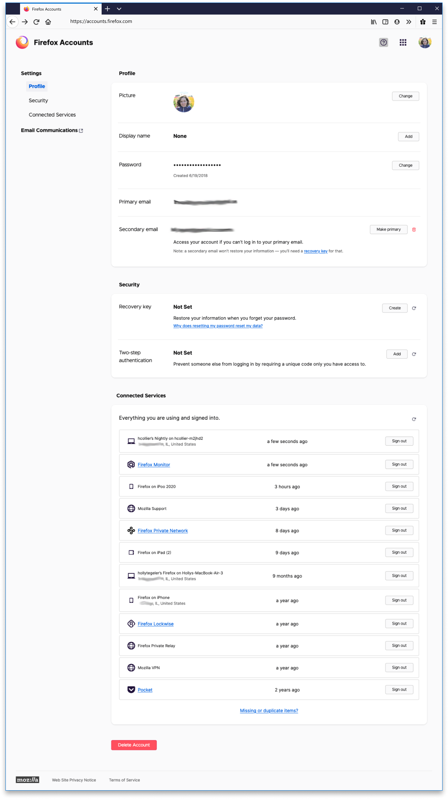Viewport: 448px width, 799px height.
Task: Toggle the sidebar icon in the toolbar
Action: coord(385,22)
